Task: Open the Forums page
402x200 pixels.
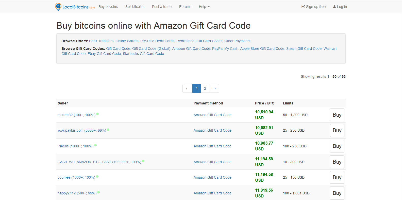Action: point(185,7)
